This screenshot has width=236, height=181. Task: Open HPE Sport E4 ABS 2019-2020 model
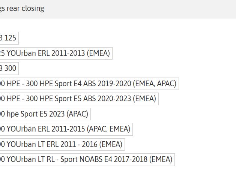88,84
